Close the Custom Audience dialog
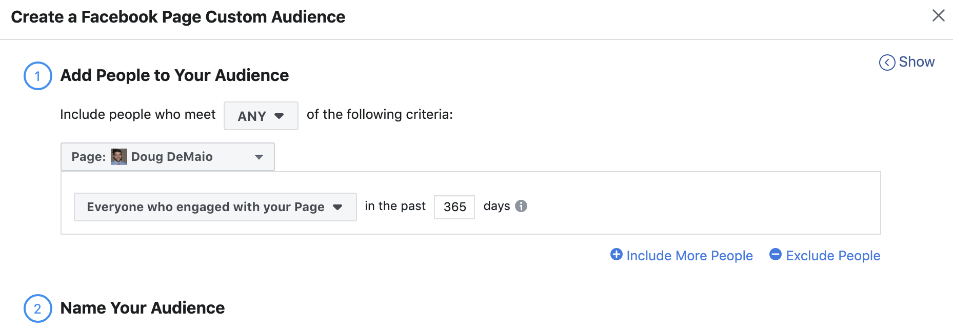 [938, 15]
